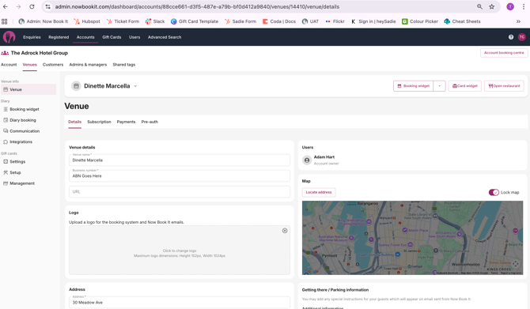The width and height of the screenshot is (530, 309).
Task: Click Adam Hart's user avatar icon
Action: click(307, 160)
